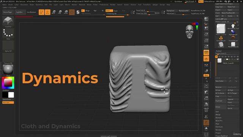The width and height of the screenshot is (243, 137).
Task: Select the Edit mode button
Action: point(41,12)
